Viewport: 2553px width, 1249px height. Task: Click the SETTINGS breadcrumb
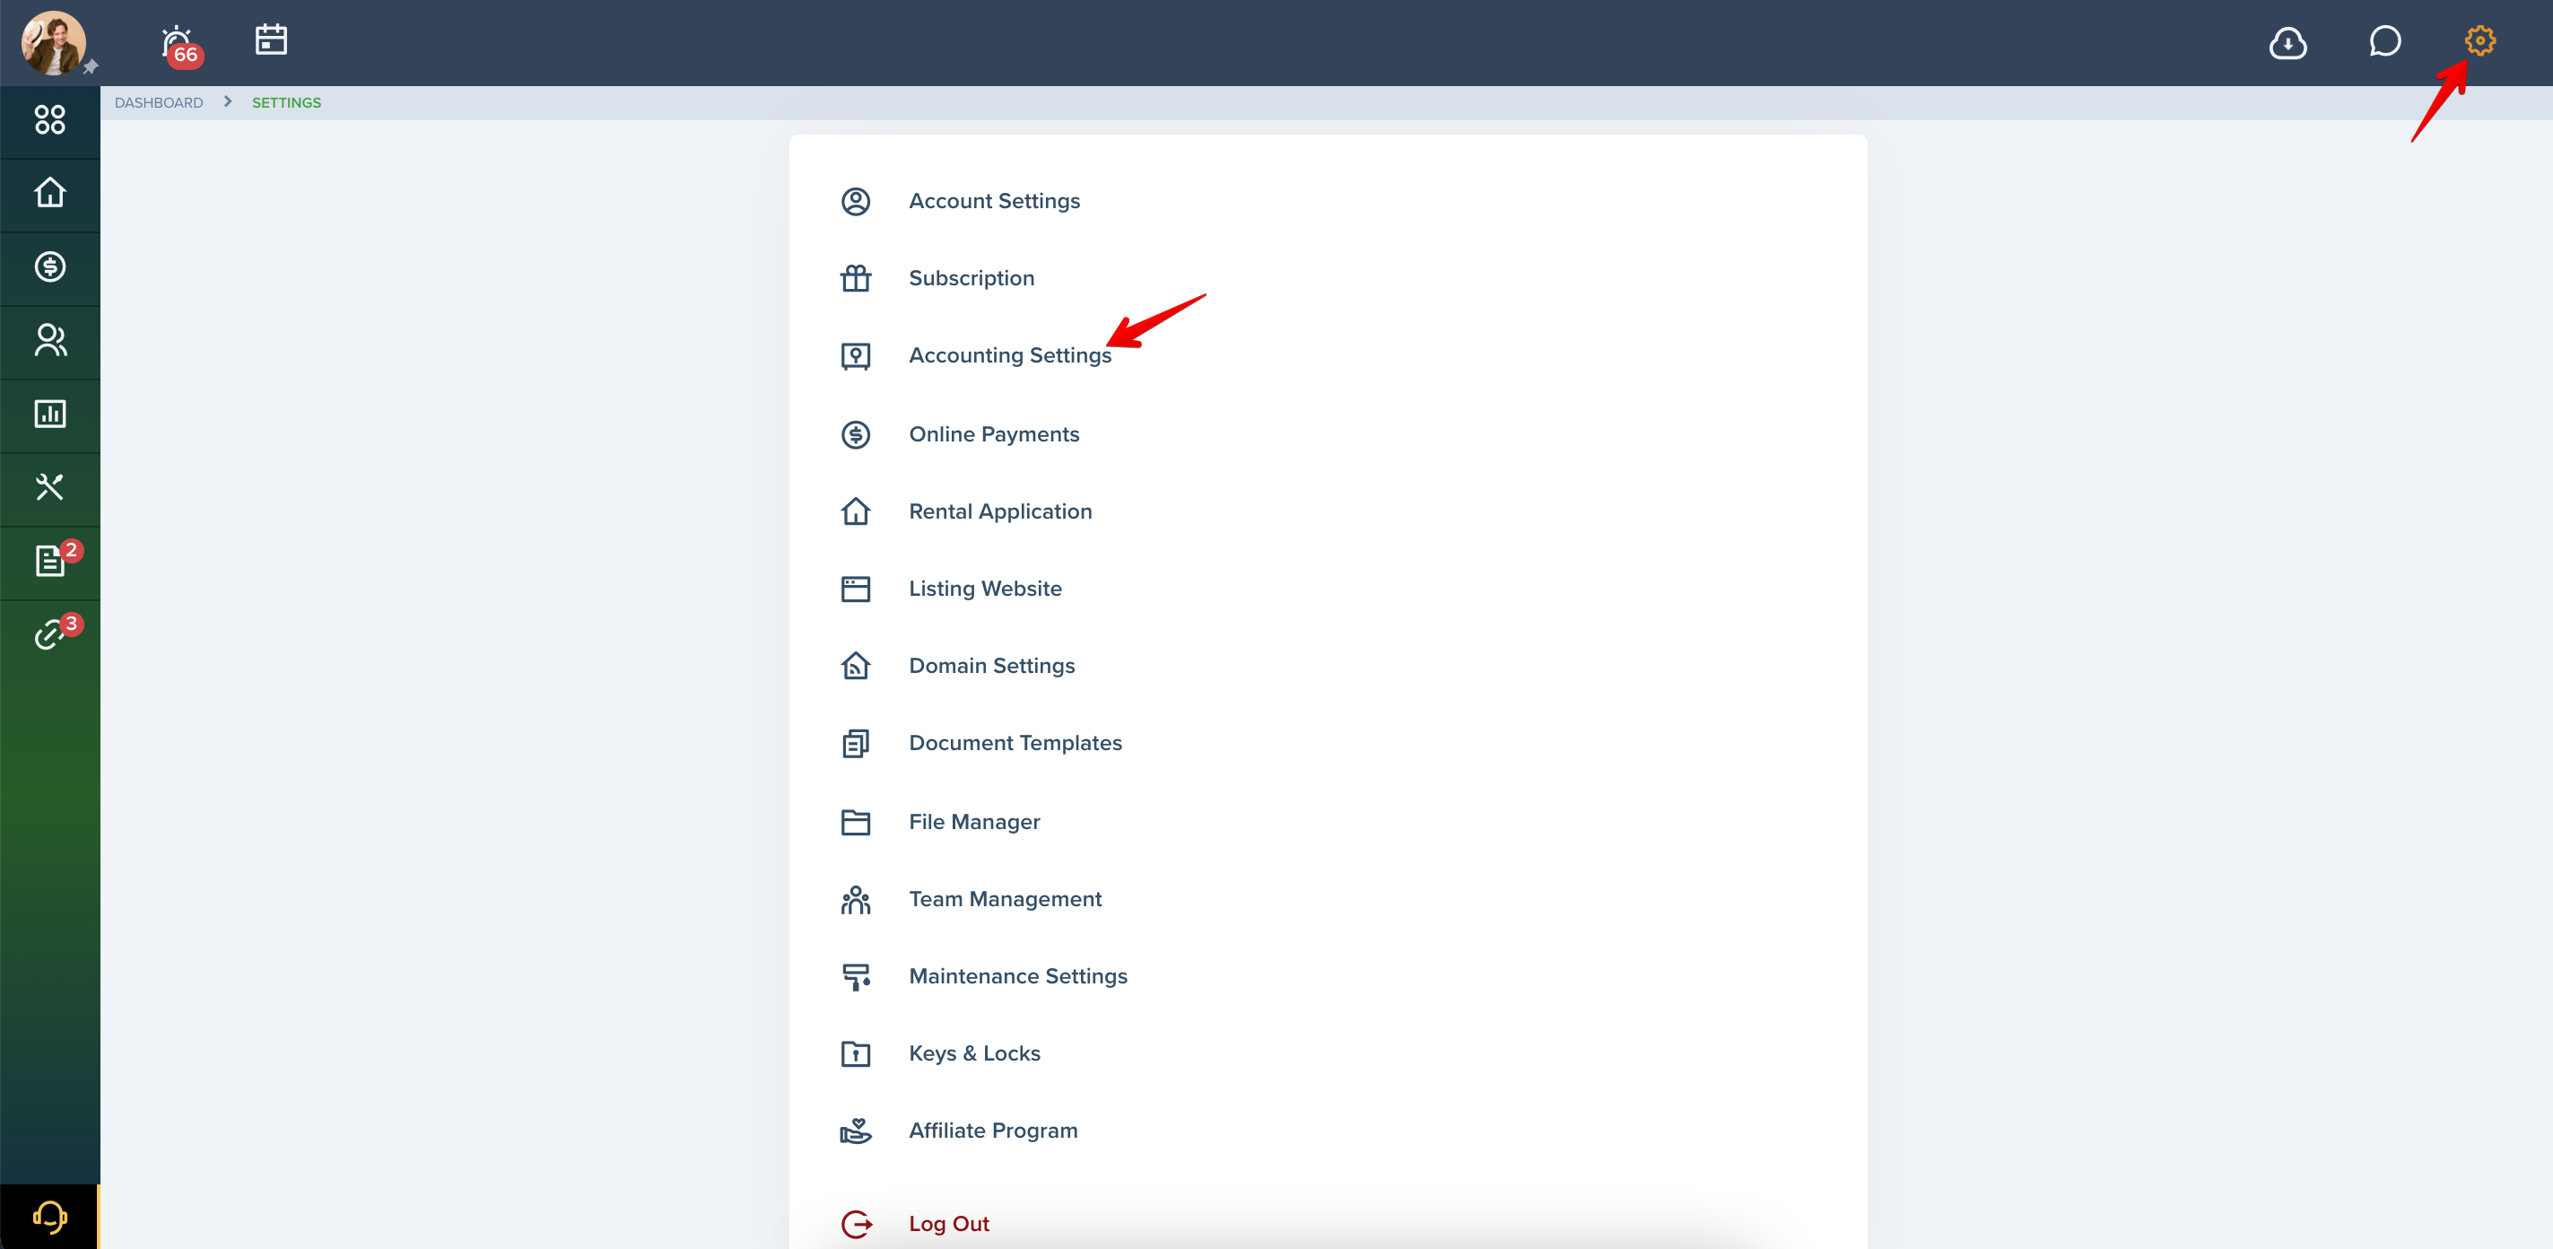click(x=286, y=103)
